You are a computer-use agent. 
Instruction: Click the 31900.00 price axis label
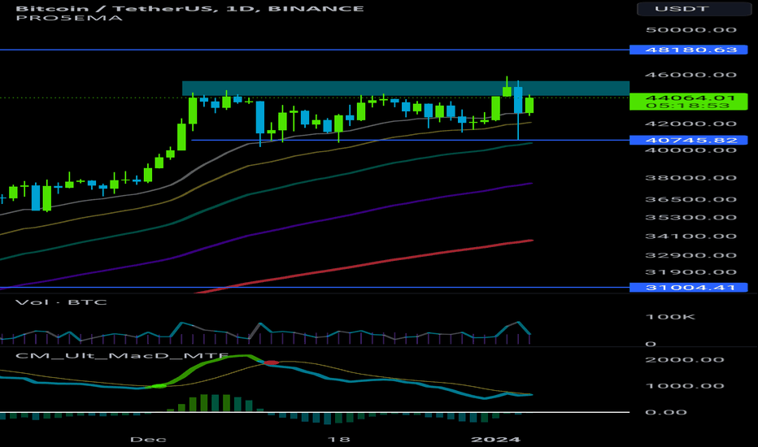(x=690, y=272)
